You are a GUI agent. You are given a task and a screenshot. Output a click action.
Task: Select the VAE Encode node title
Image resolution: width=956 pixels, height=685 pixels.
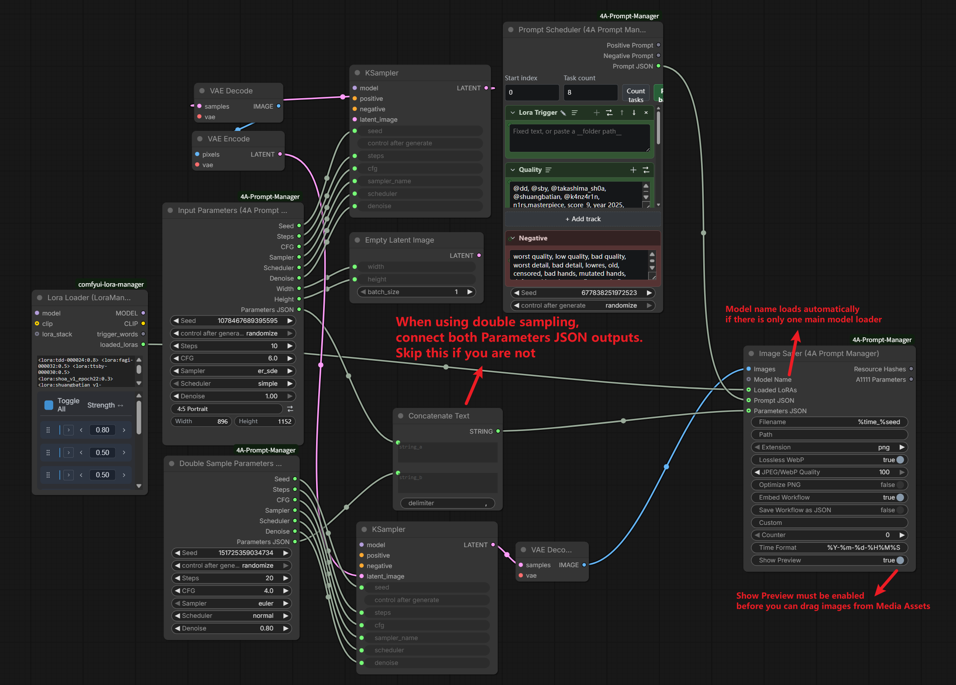tap(229, 139)
